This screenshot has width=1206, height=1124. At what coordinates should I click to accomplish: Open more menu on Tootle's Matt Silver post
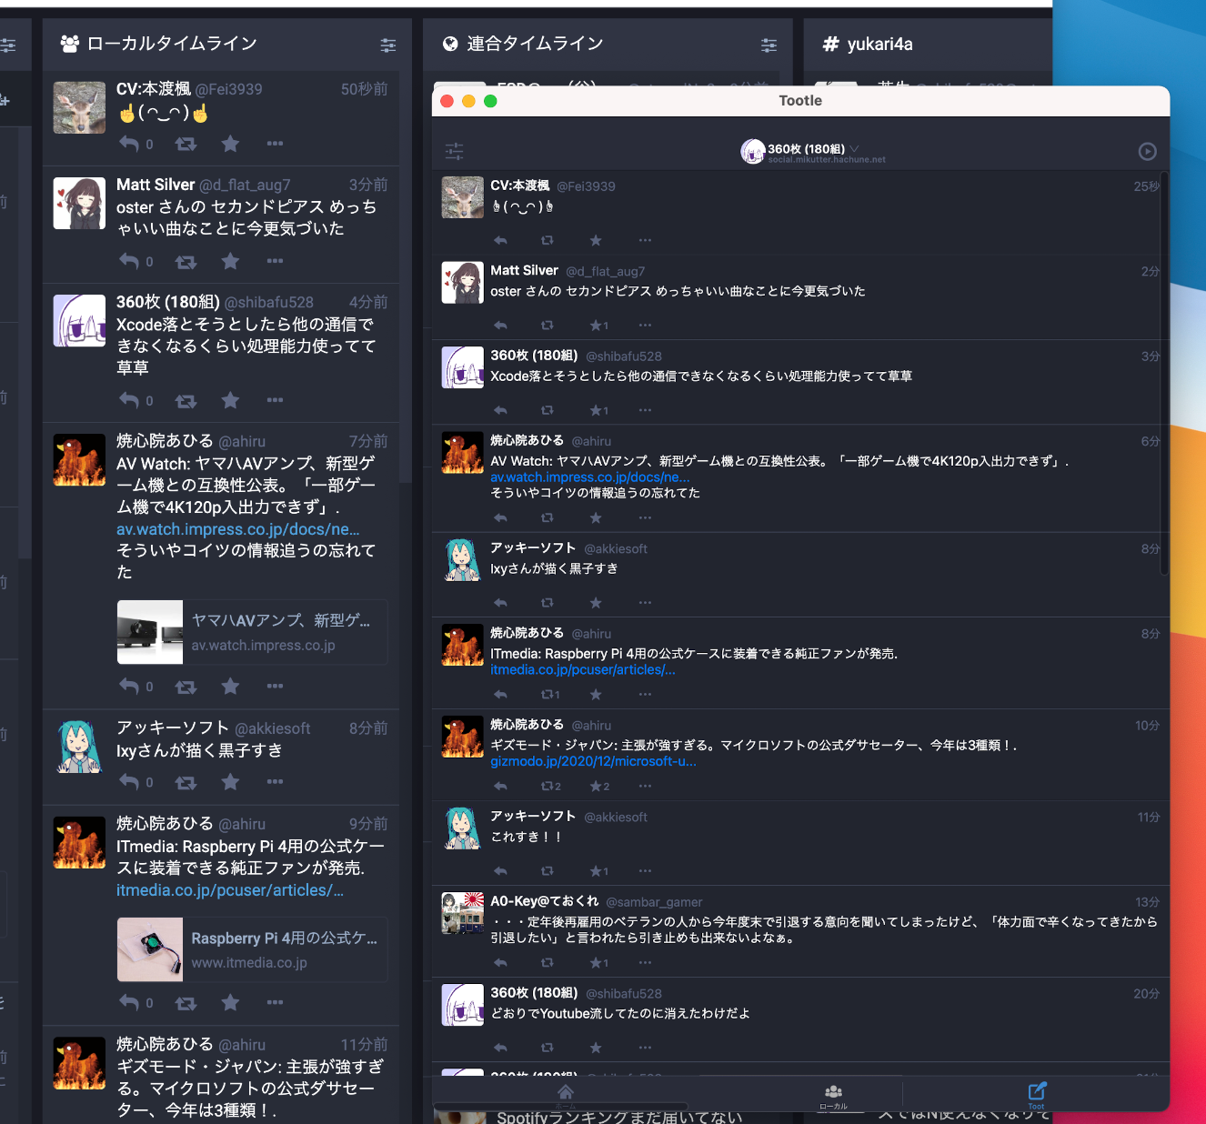pos(645,325)
